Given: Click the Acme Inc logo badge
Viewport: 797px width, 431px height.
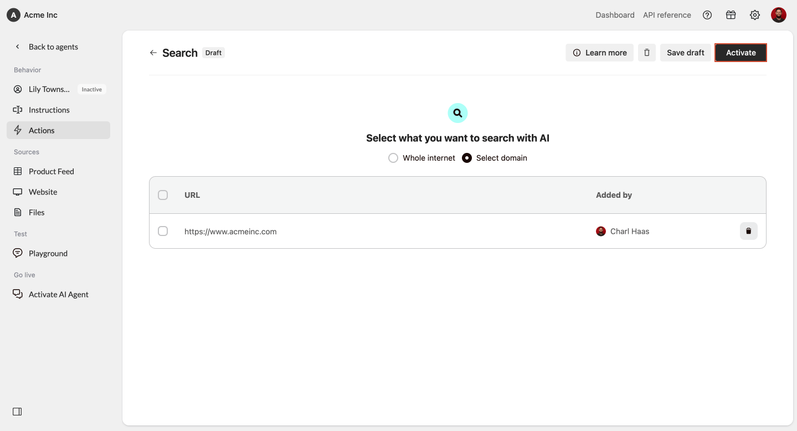Looking at the screenshot, I should 13,15.
